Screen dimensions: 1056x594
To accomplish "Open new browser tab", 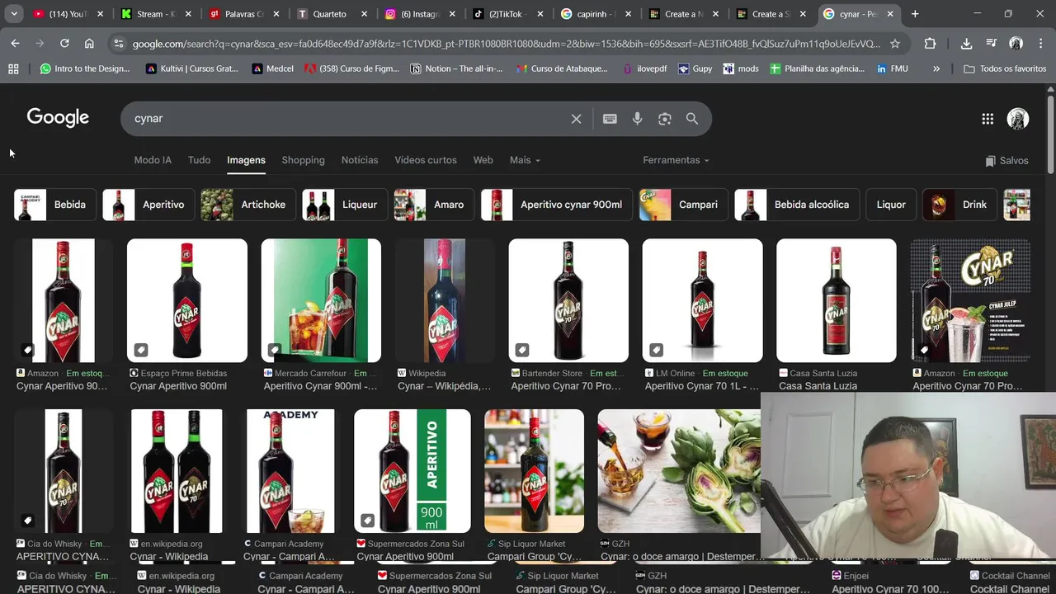I will [915, 14].
